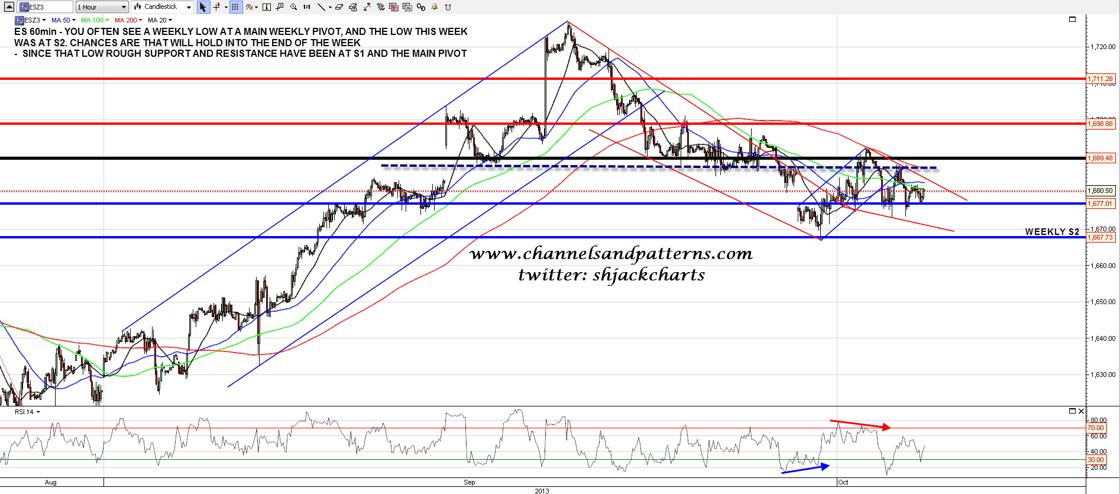
Task: Click the zoom magnifier icon
Action: (293, 7)
